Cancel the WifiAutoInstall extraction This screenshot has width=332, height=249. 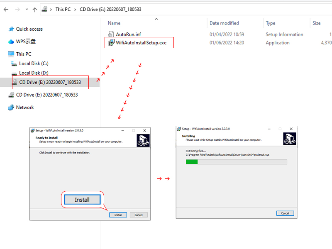pos(285,213)
